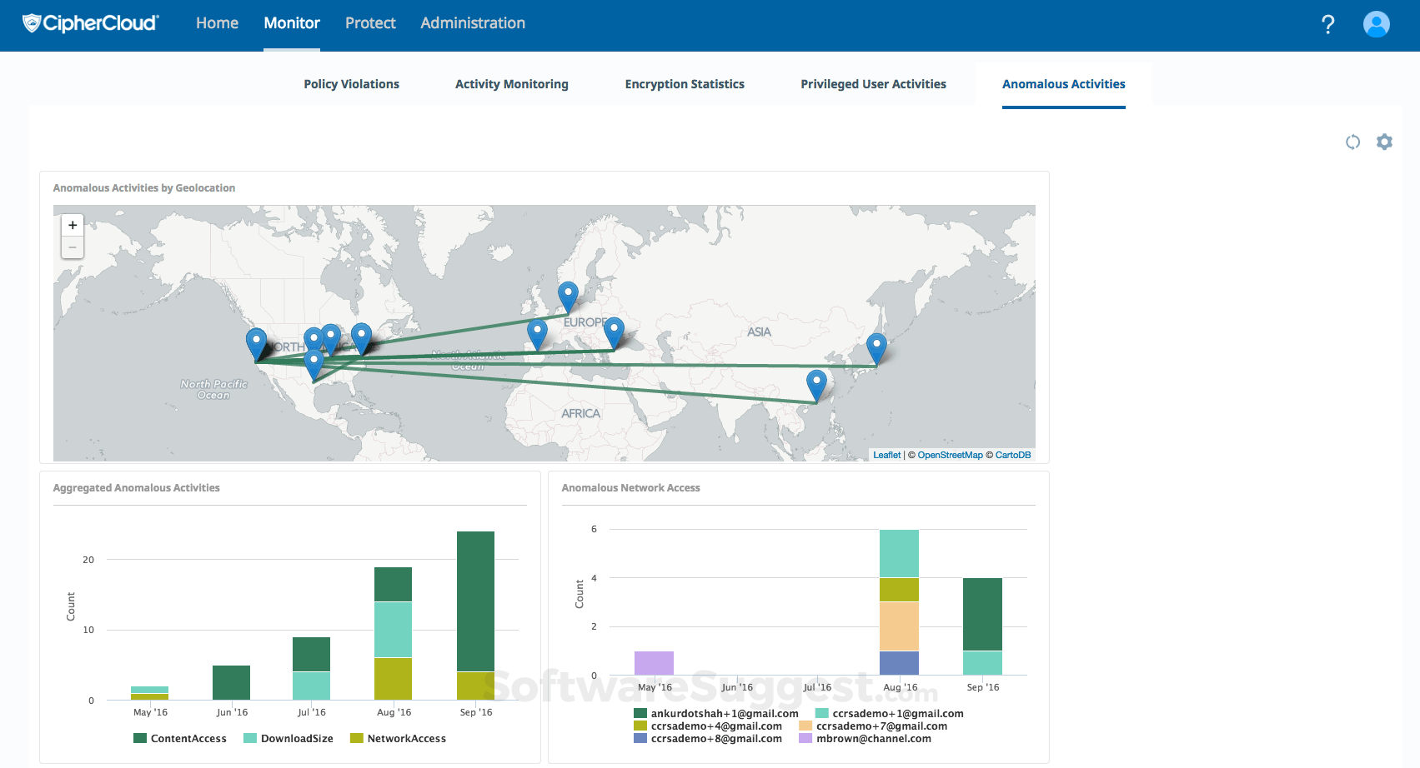Screen dimensions: 1420x768
Task: Toggle NetworkAccess series in legend
Action: pyautogui.click(x=399, y=739)
